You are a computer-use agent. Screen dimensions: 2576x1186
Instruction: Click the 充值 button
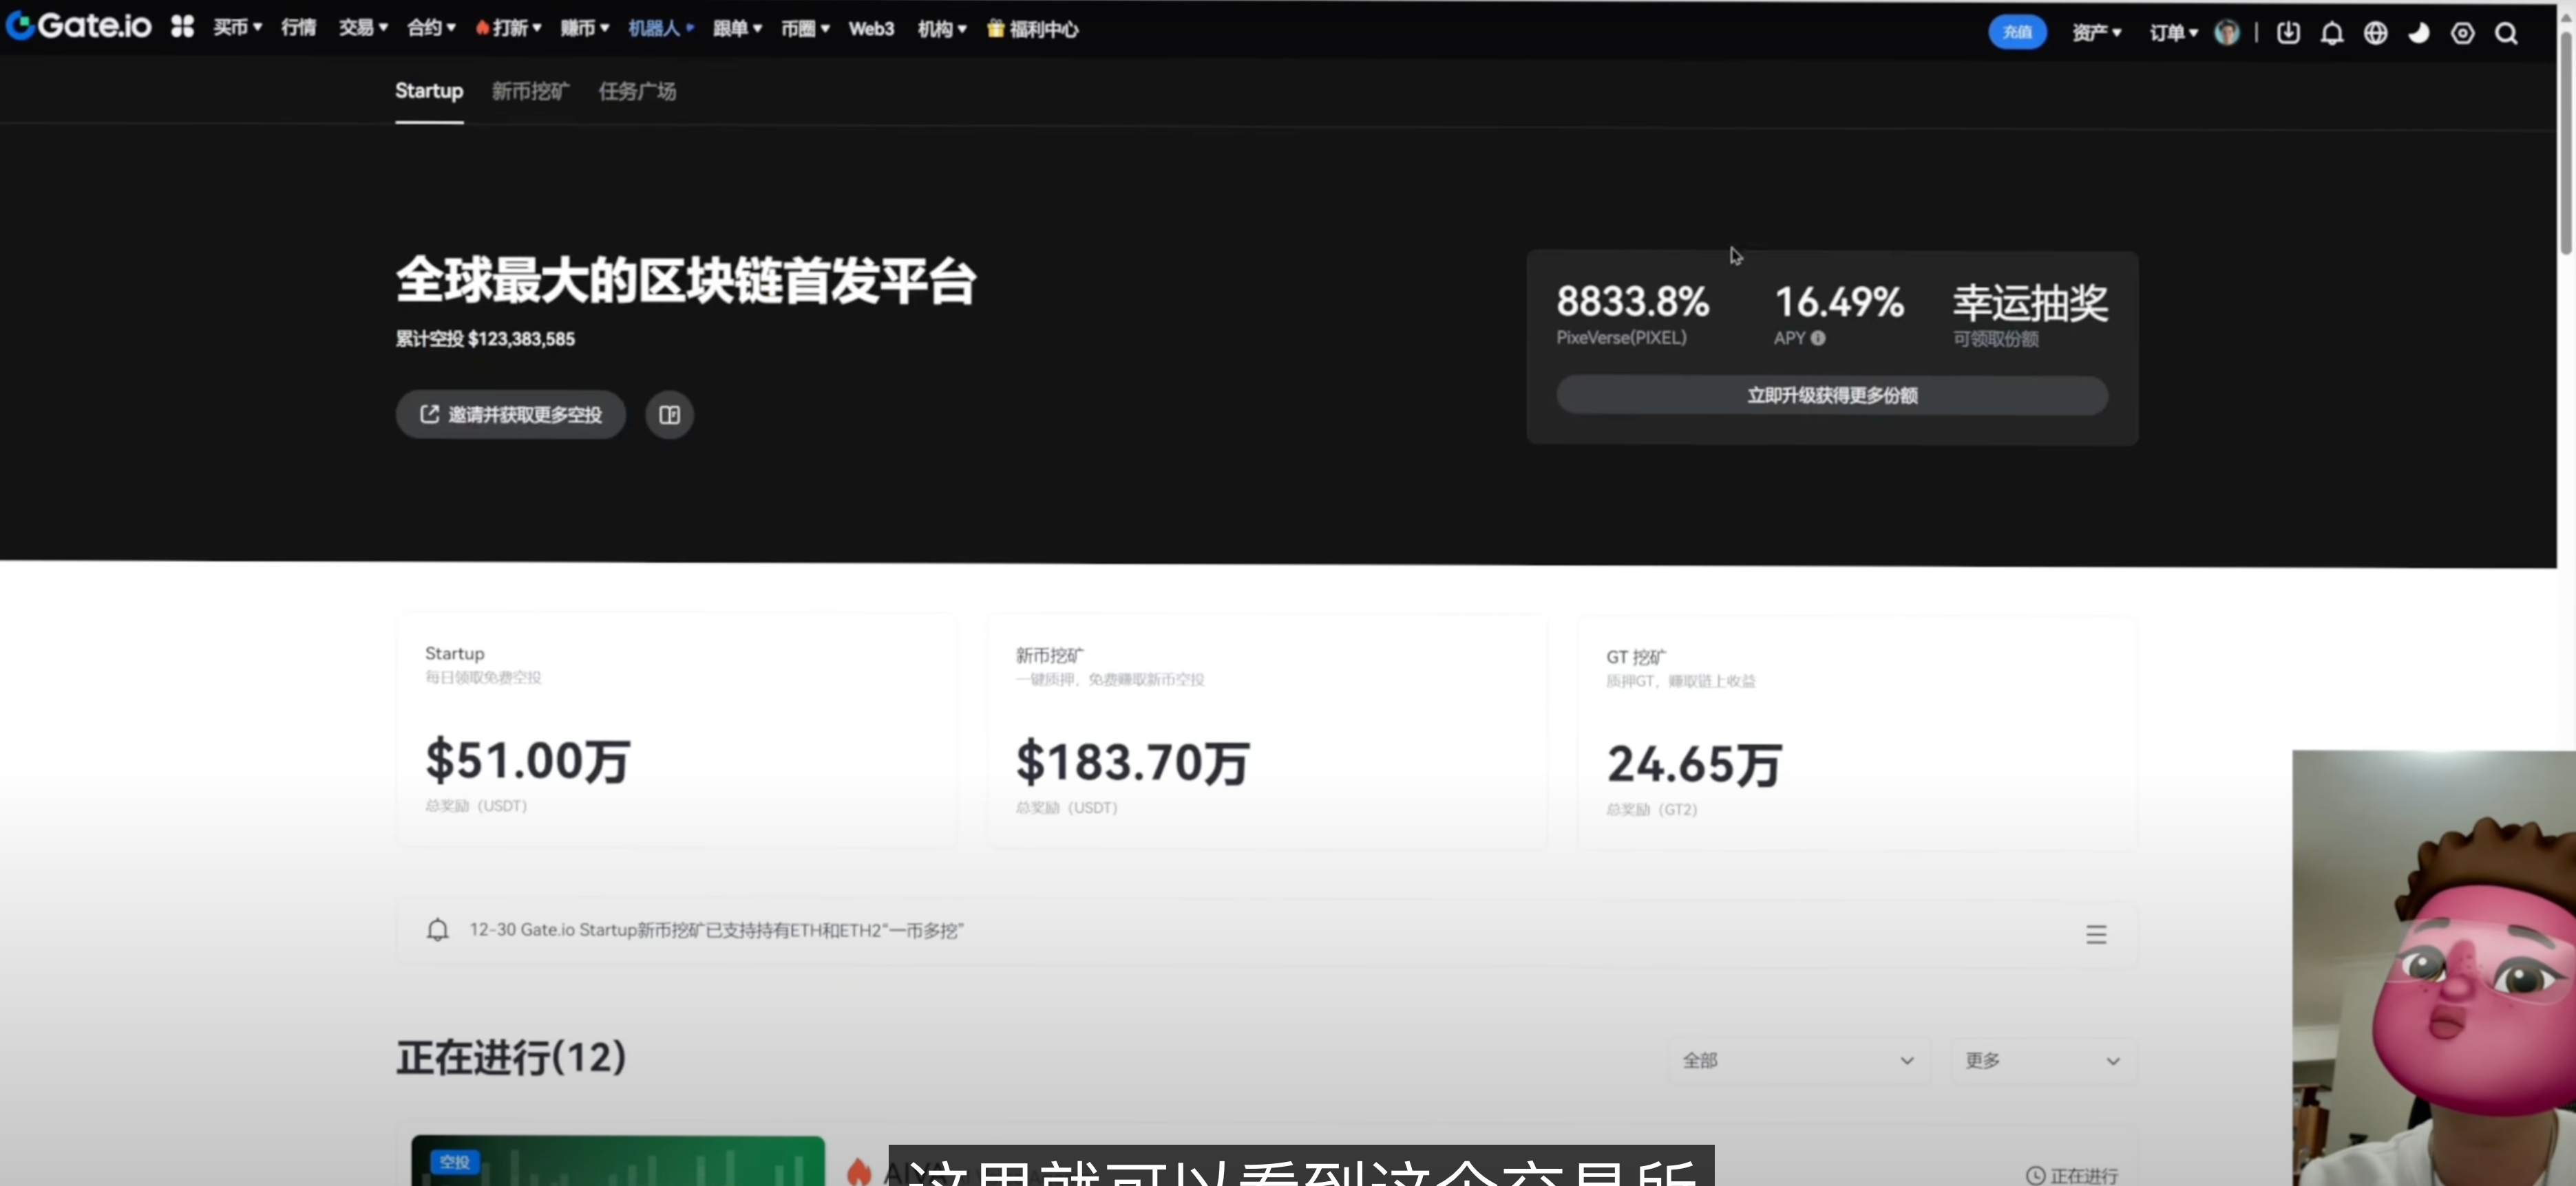2017,31
